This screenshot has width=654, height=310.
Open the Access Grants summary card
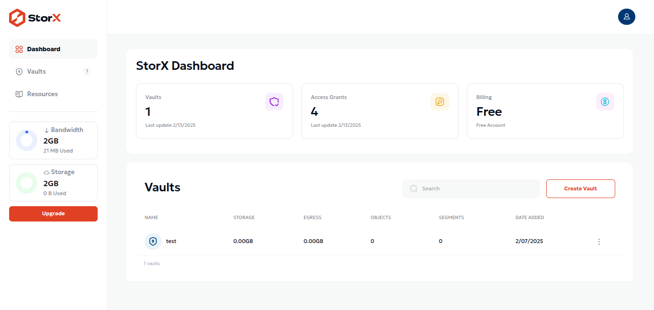[x=380, y=111]
